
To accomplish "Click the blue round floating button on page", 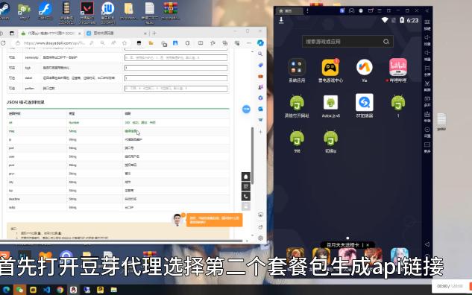I will click(246, 110).
